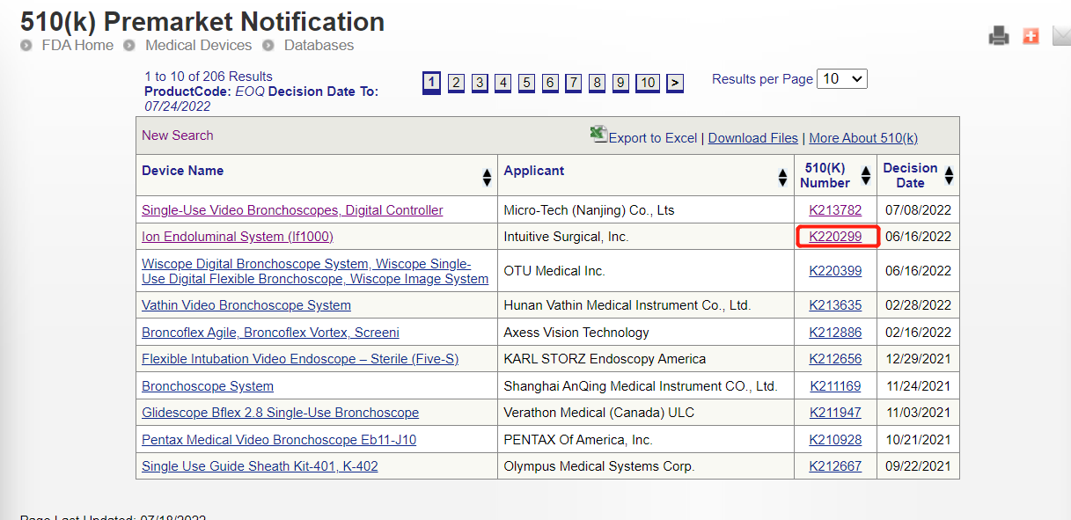Image resolution: width=1071 pixels, height=520 pixels.
Task: Click the New Search link
Action: coord(177,135)
